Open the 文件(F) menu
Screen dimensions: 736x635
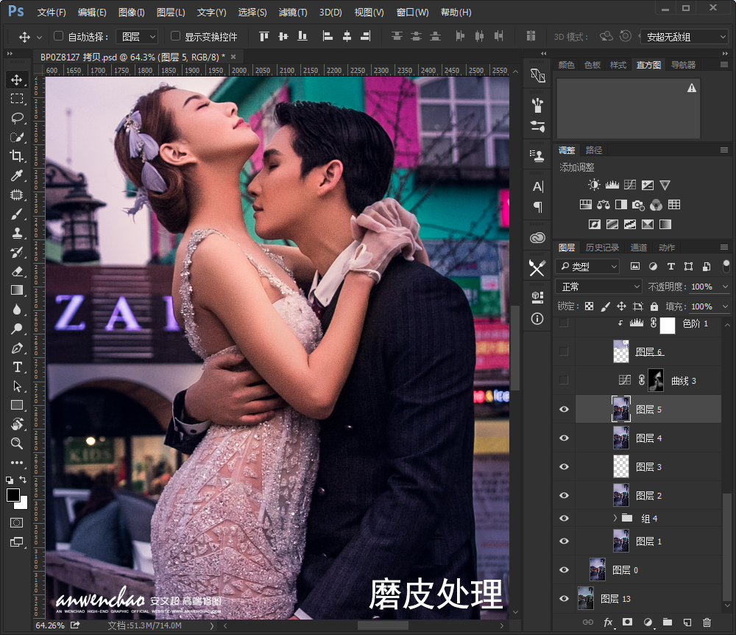pyautogui.click(x=52, y=13)
